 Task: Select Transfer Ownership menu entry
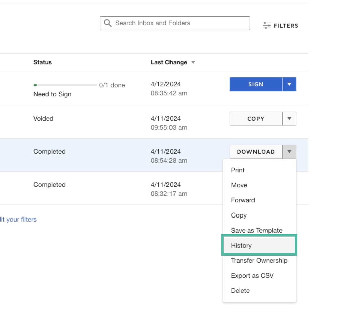pos(259,260)
